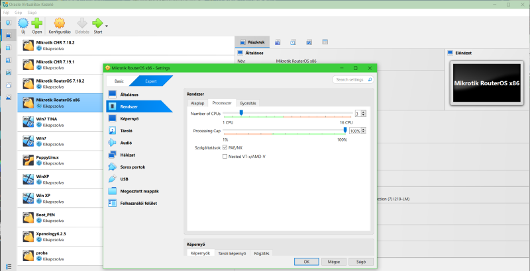This screenshot has width=530, height=271.
Task: Select the Win7 virtual machine
Action: (x=61, y=141)
